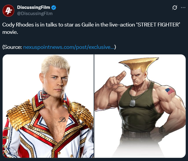Follow the nexuspointnews.com source link

[x=69, y=47]
